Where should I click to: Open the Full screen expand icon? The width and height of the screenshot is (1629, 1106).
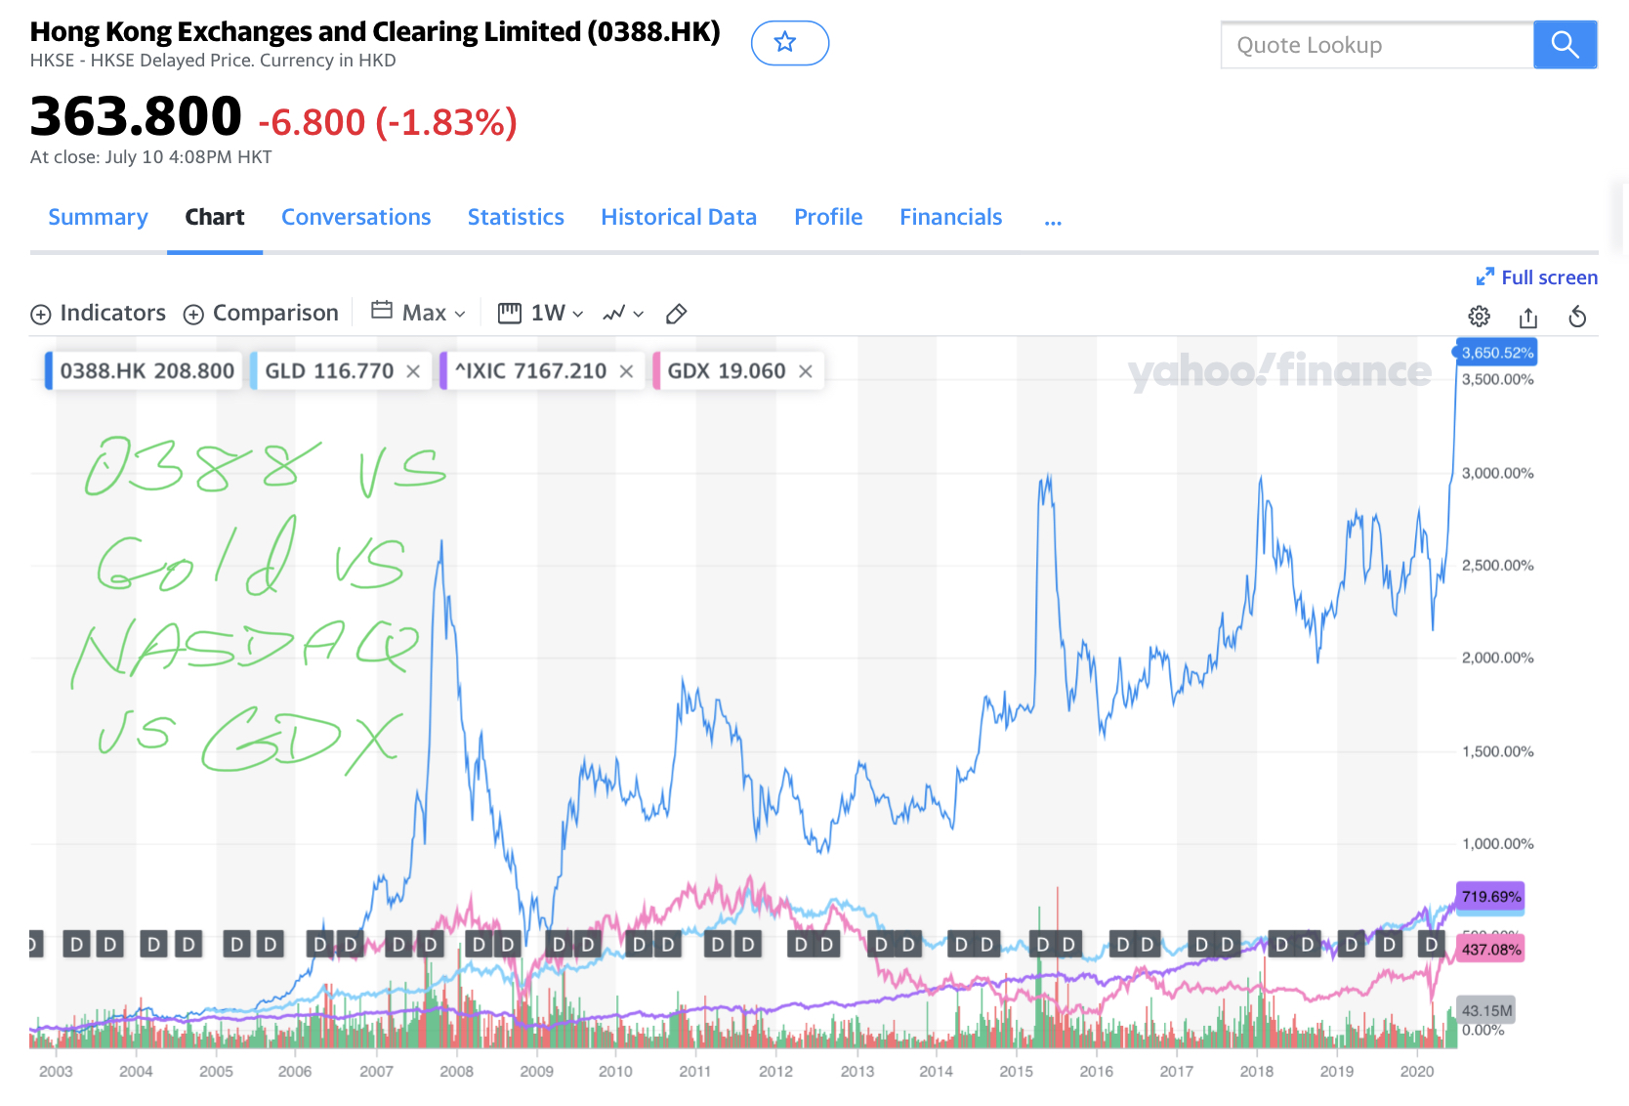pos(1484,277)
